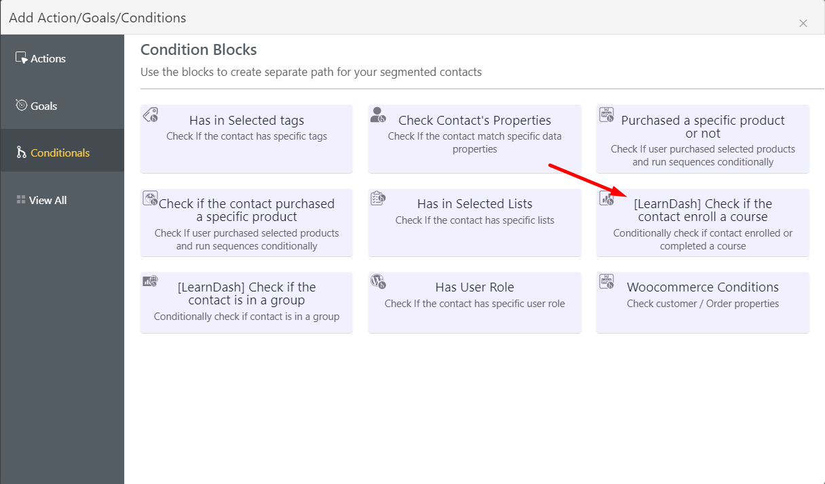Click the list icon on Has in Selected Lists
The height and width of the screenshot is (484, 825).
click(378, 199)
